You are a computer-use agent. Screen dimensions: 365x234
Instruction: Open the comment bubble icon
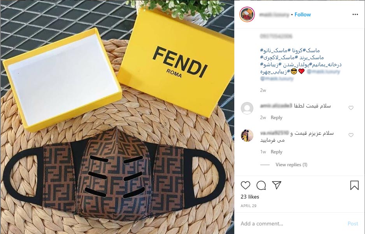pos(261,185)
